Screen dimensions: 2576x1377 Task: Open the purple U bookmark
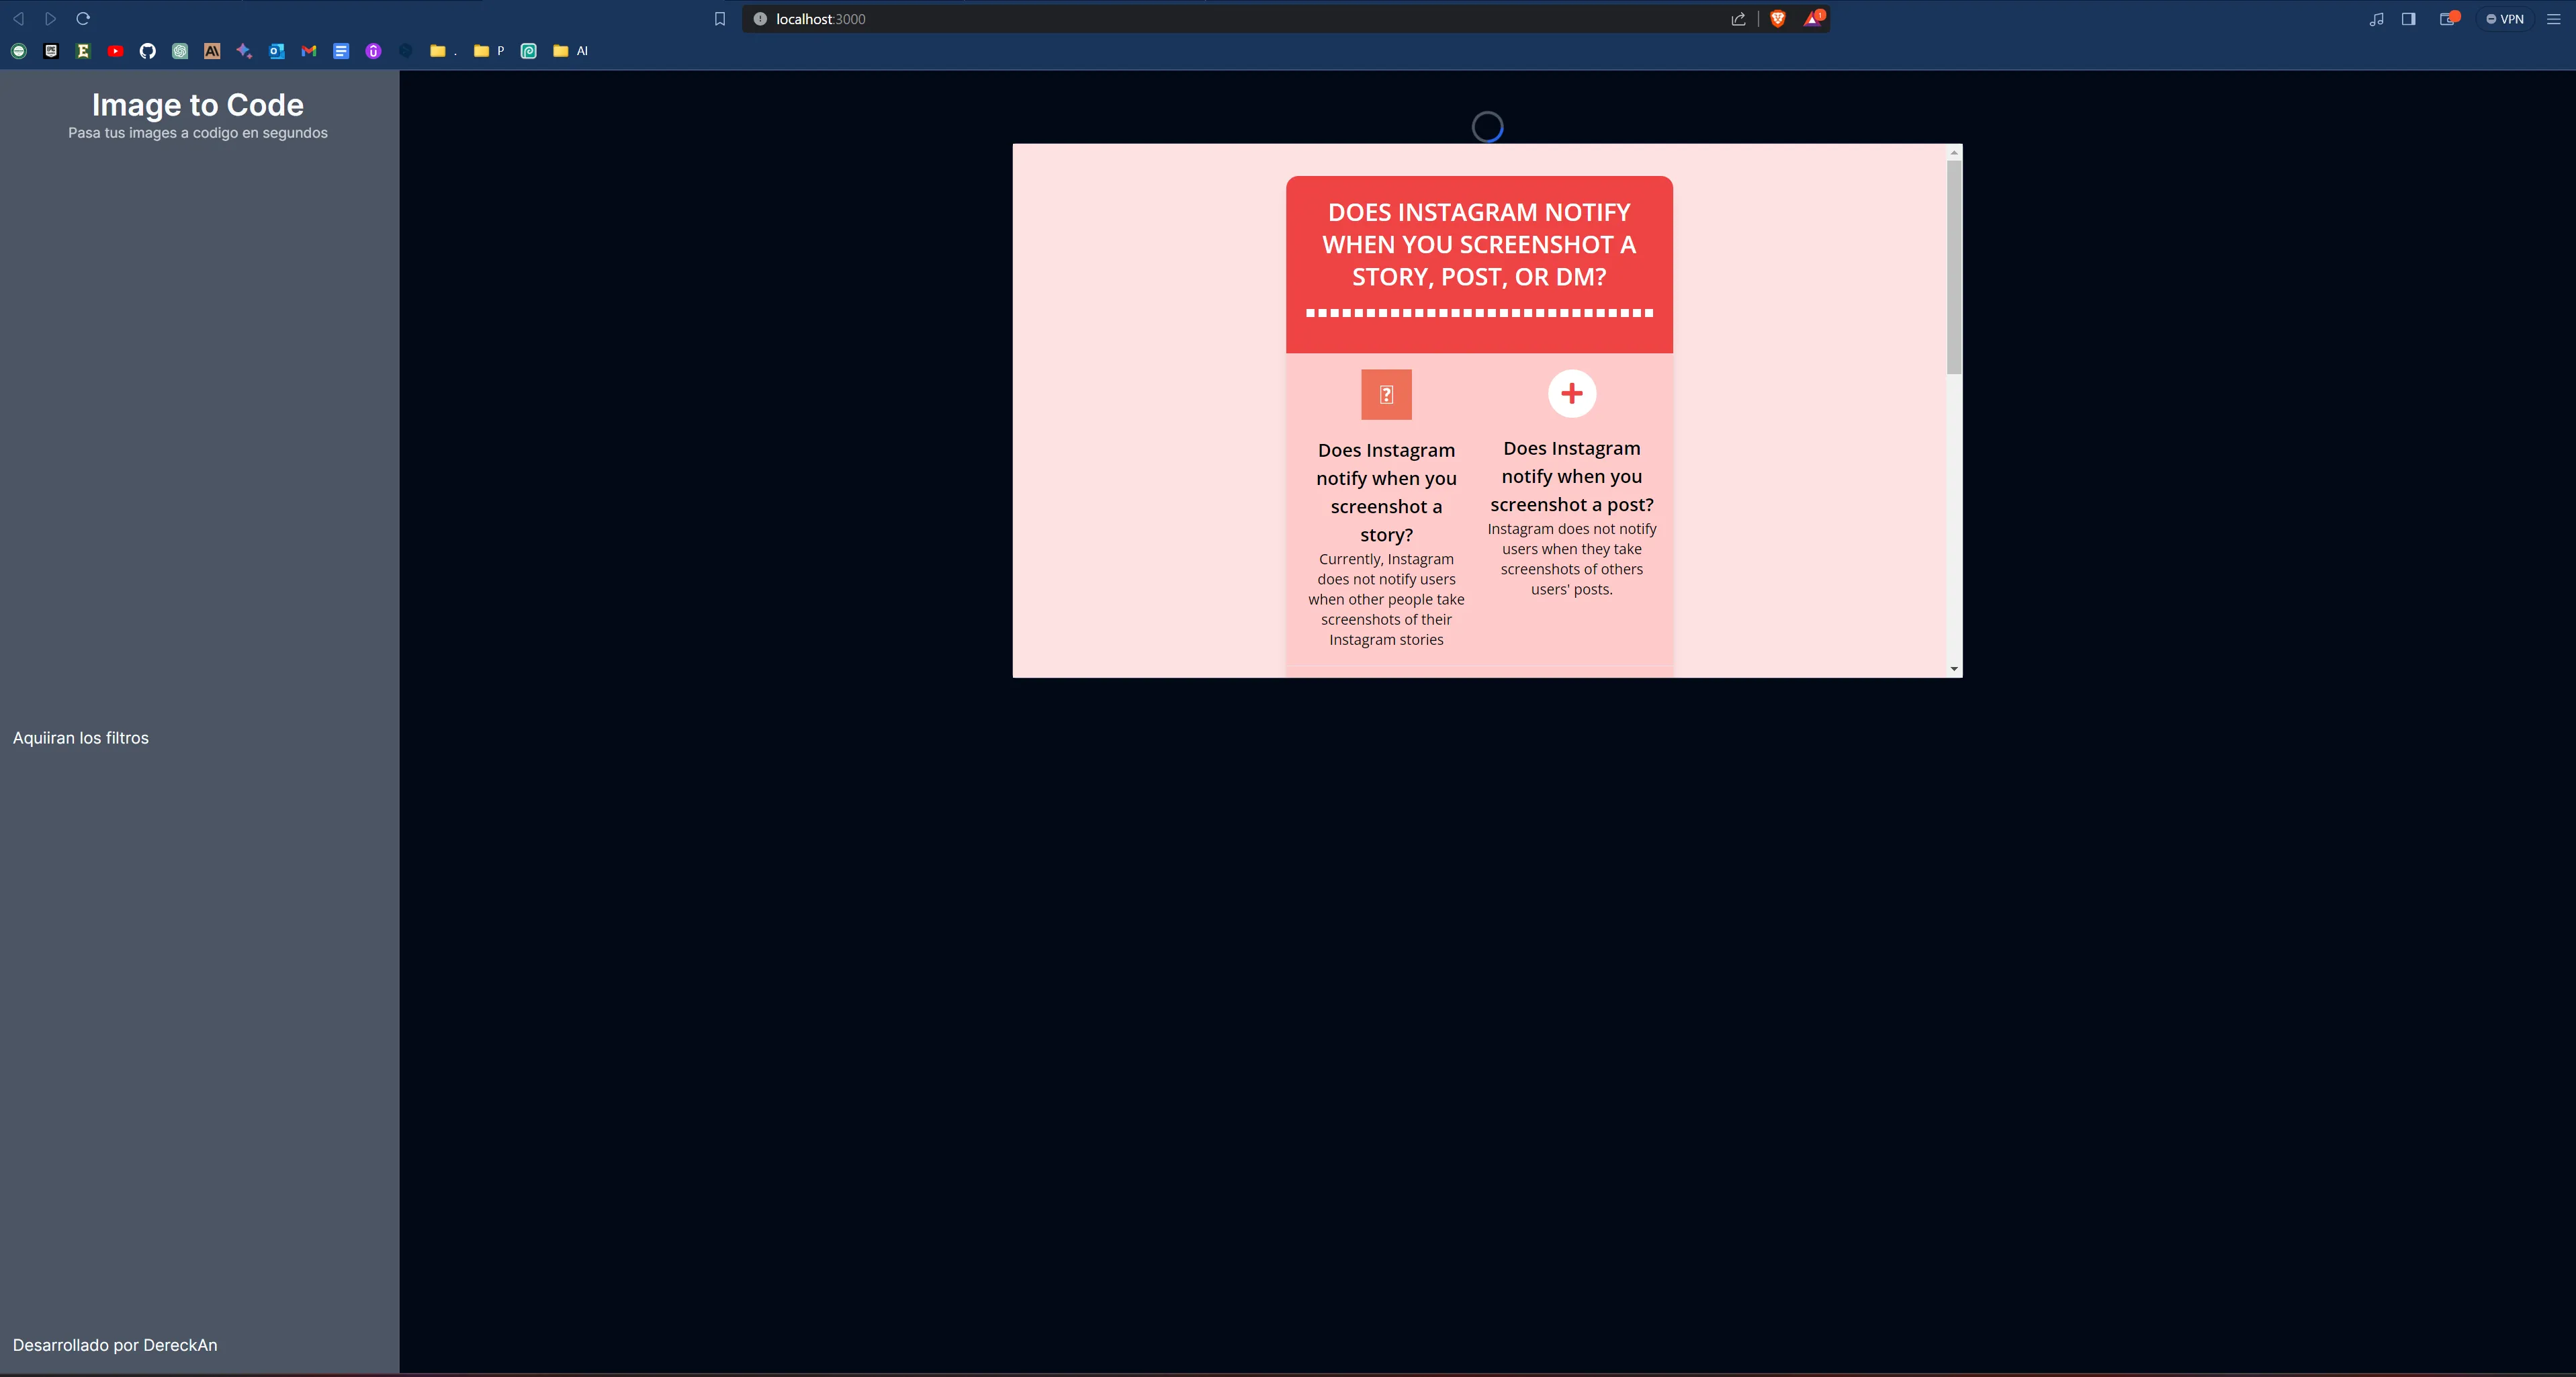[373, 51]
